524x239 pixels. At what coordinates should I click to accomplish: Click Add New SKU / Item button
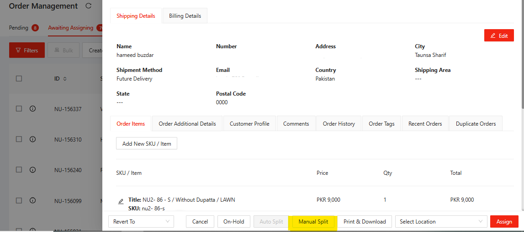point(147,143)
